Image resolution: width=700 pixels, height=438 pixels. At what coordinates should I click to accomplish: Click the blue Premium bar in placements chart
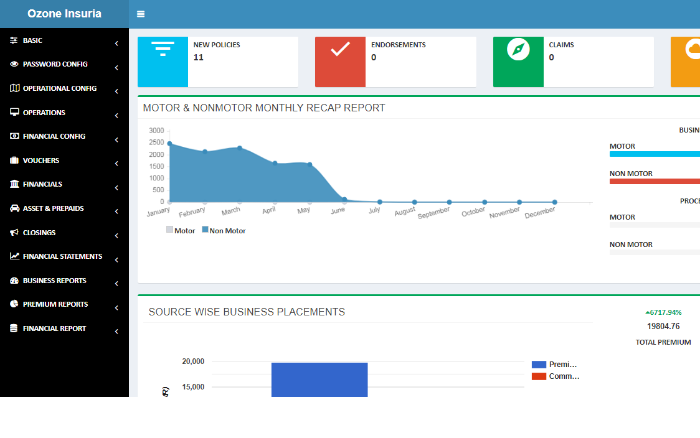click(319, 378)
